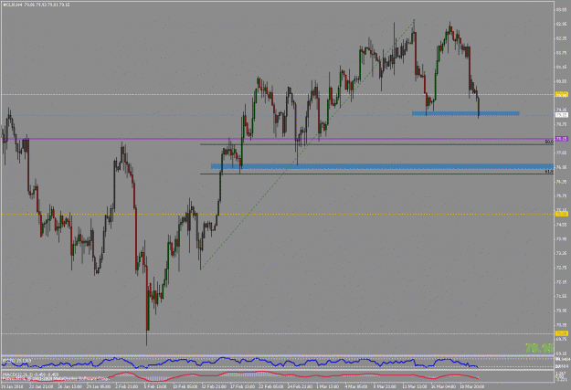Click the 11 Mar 13:00 time axis label
571x390 pixels.
pos(415,386)
